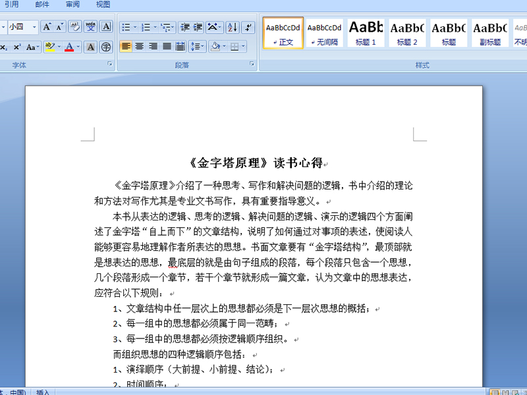Click the red font color swatch
The image size is (527, 395).
(x=69, y=47)
